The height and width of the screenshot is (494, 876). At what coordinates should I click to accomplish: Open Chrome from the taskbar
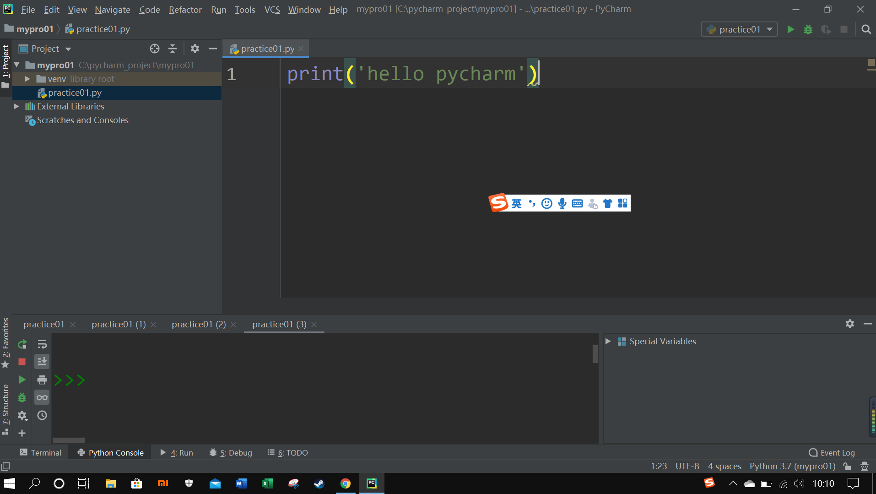[x=346, y=483]
